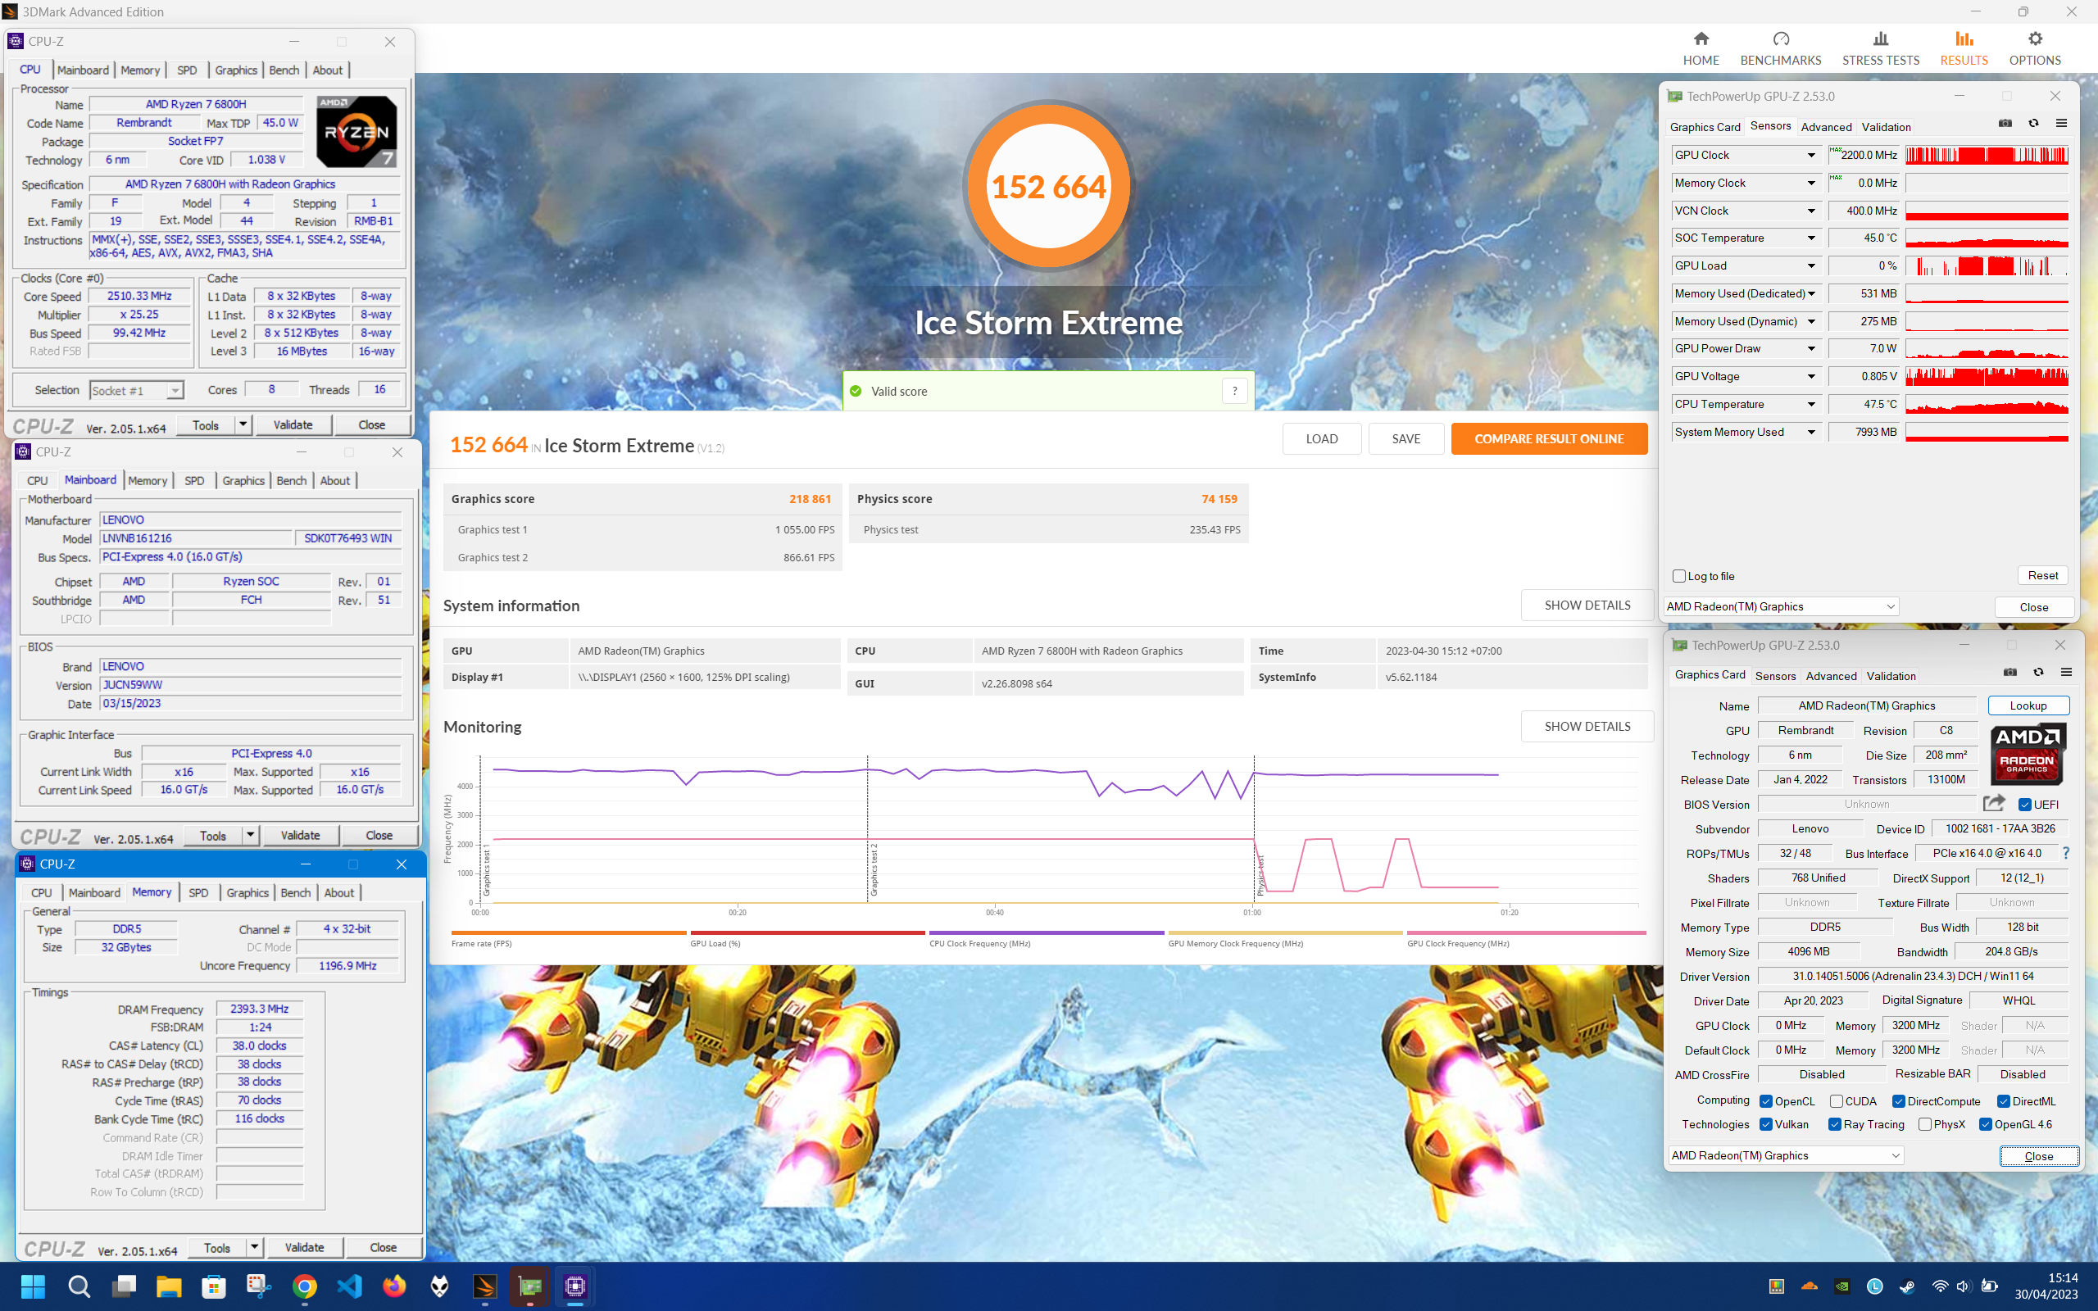This screenshot has width=2098, height=1311.
Task: Switch to GPU-Z taskbar icon
Action: point(529,1286)
